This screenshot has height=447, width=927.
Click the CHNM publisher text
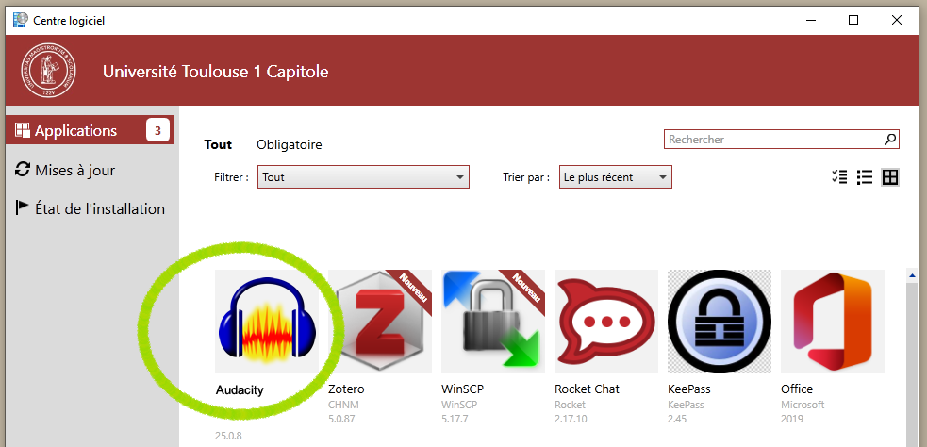point(343,405)
